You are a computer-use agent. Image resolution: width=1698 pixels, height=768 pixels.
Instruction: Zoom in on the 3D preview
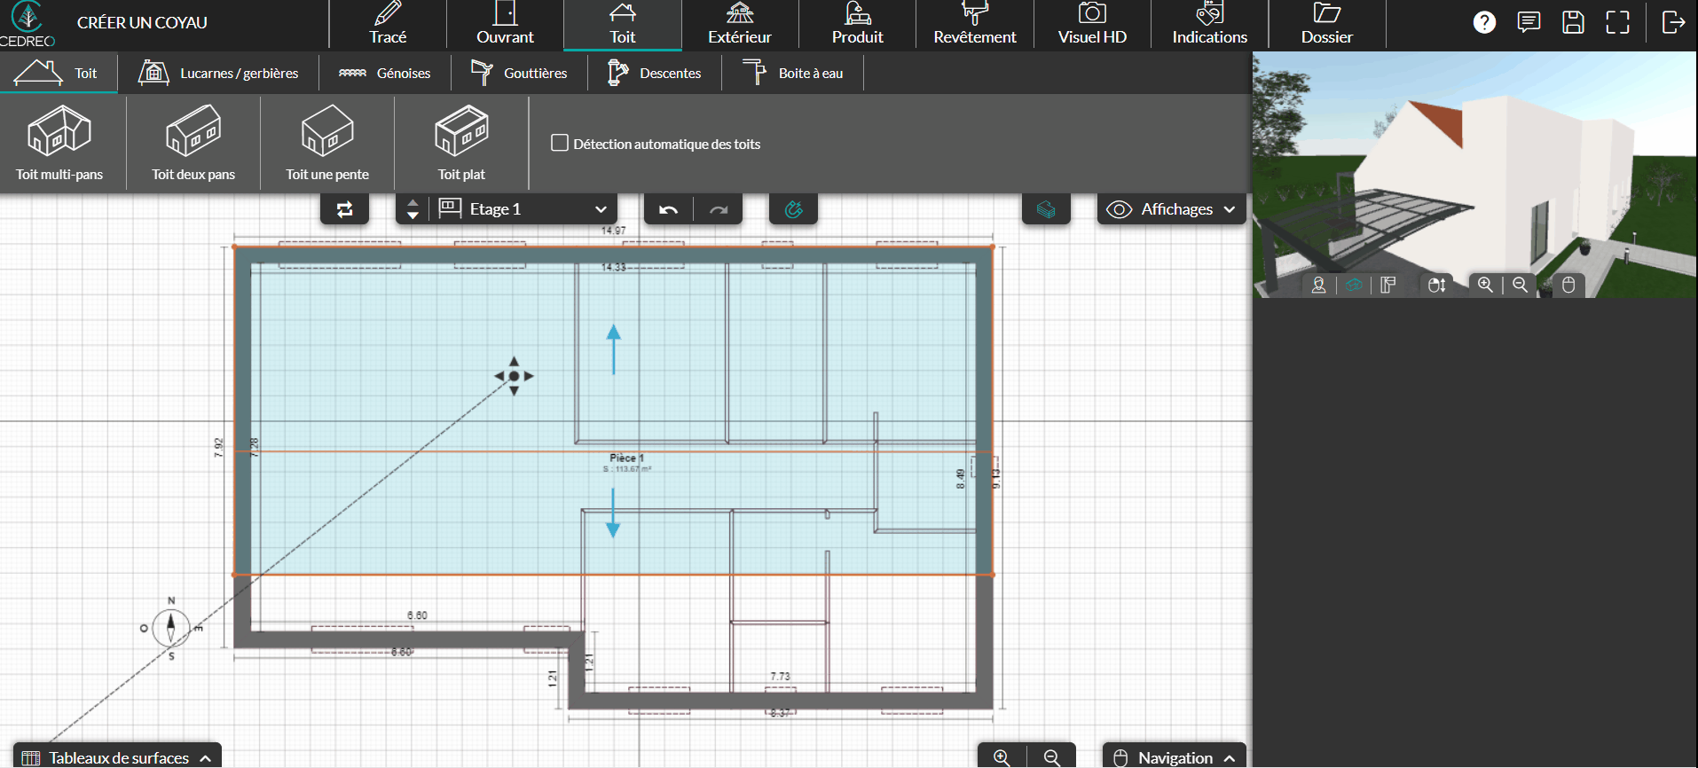point(1485,285)
